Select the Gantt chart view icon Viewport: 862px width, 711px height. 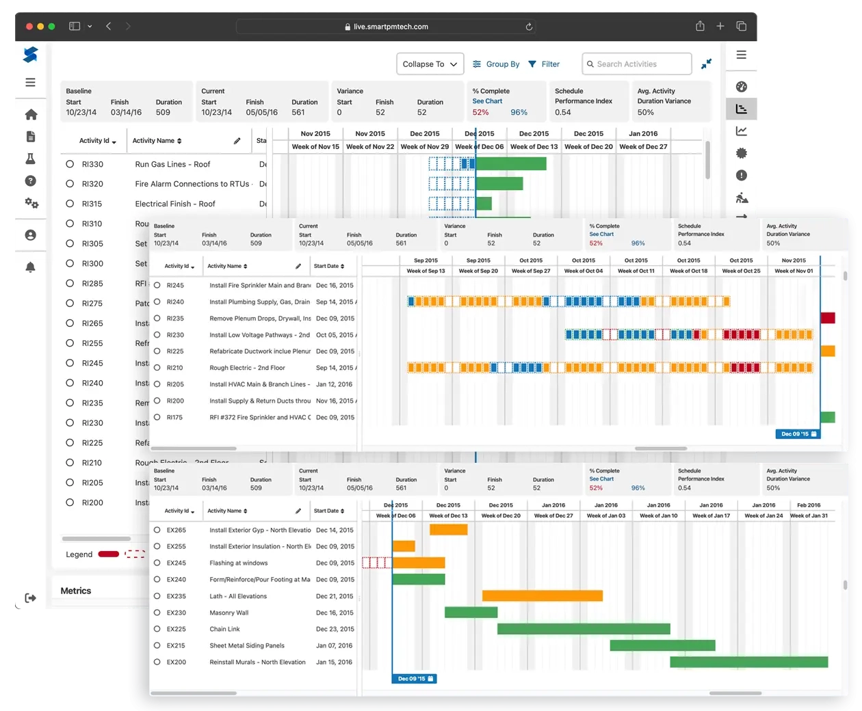pyautogui.click(x=742, y=108)
